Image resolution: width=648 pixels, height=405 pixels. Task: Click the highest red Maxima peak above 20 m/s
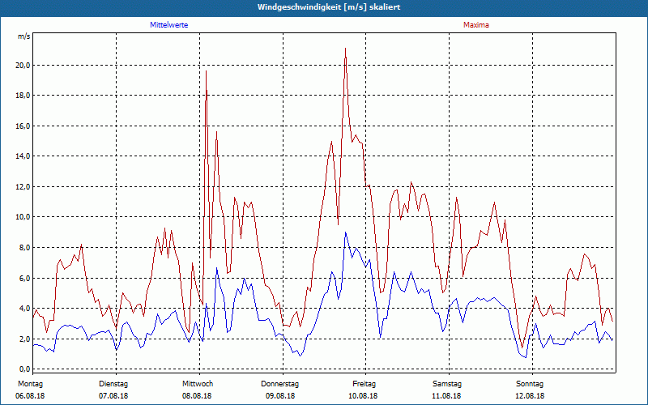coord(346,49)
